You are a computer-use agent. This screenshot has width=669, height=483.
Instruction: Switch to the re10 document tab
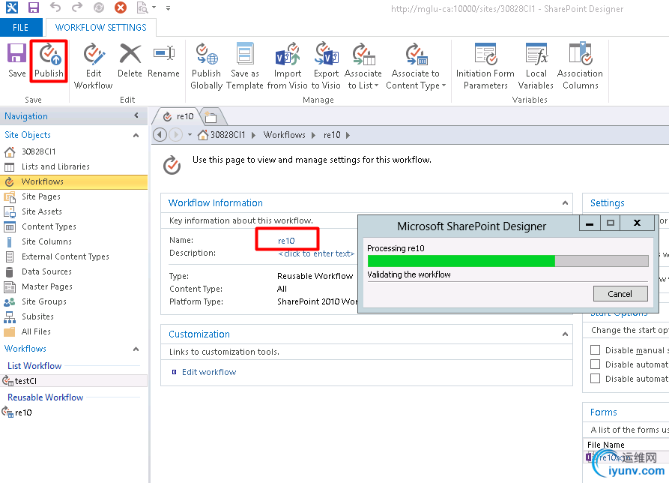pyautogui.click(x=179, y=116)
